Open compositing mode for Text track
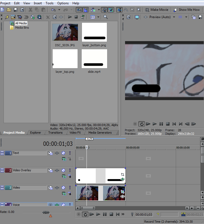The width and height of the screenshot is (204, 224). pyautogui.click(x=64, y=159)
